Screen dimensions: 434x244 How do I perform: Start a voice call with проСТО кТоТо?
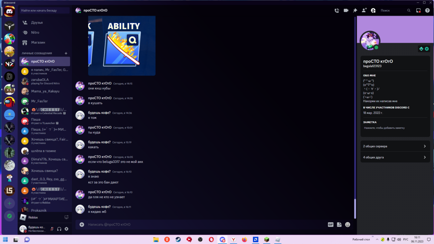[x=337, y=10]
